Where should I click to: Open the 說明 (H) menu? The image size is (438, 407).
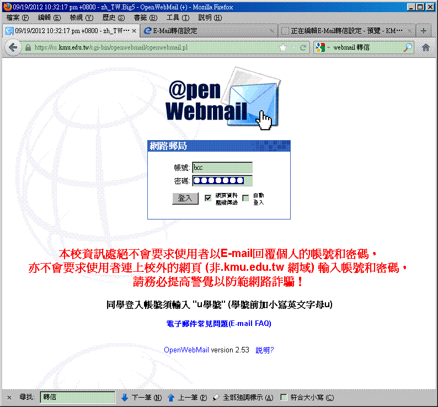coord(210,18)
